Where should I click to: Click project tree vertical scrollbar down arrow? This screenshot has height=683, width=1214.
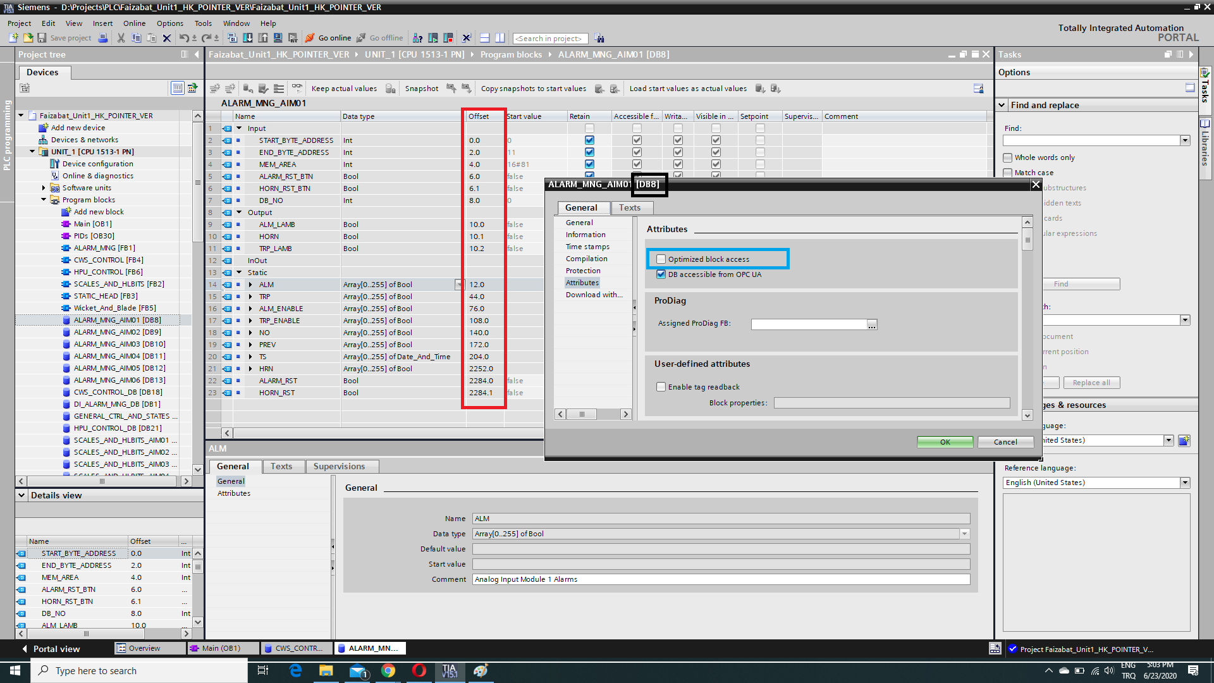point(198,469)
